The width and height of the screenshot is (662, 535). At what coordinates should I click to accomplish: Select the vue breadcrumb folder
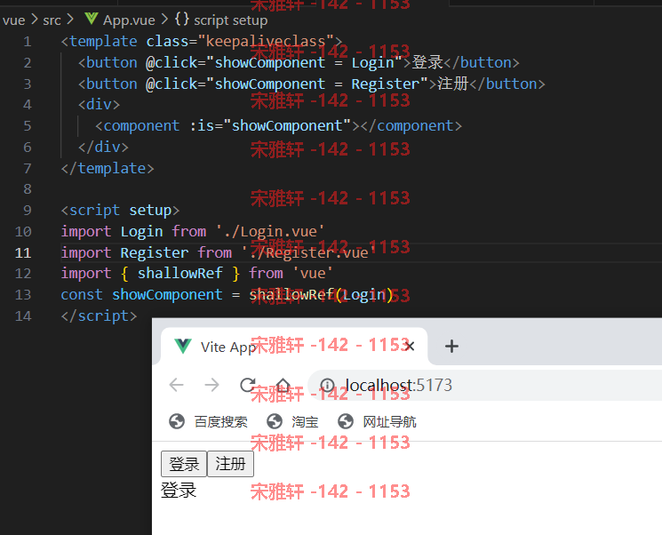[x=13, y=20]
